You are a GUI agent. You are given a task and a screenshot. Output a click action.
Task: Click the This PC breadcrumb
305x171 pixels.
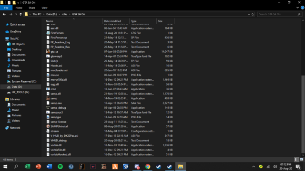[x=37, y=14]
